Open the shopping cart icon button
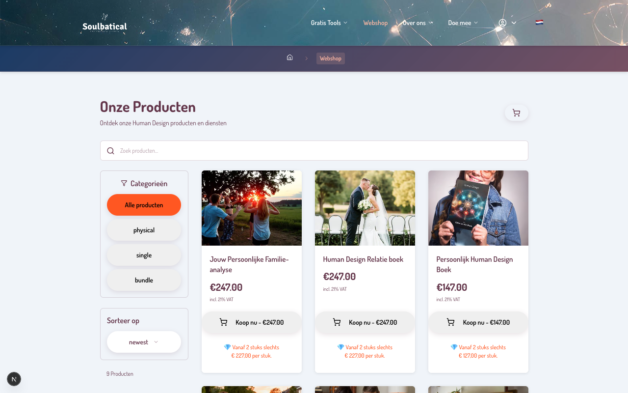This screenshot has width=628, height=393. coord(516,113)
